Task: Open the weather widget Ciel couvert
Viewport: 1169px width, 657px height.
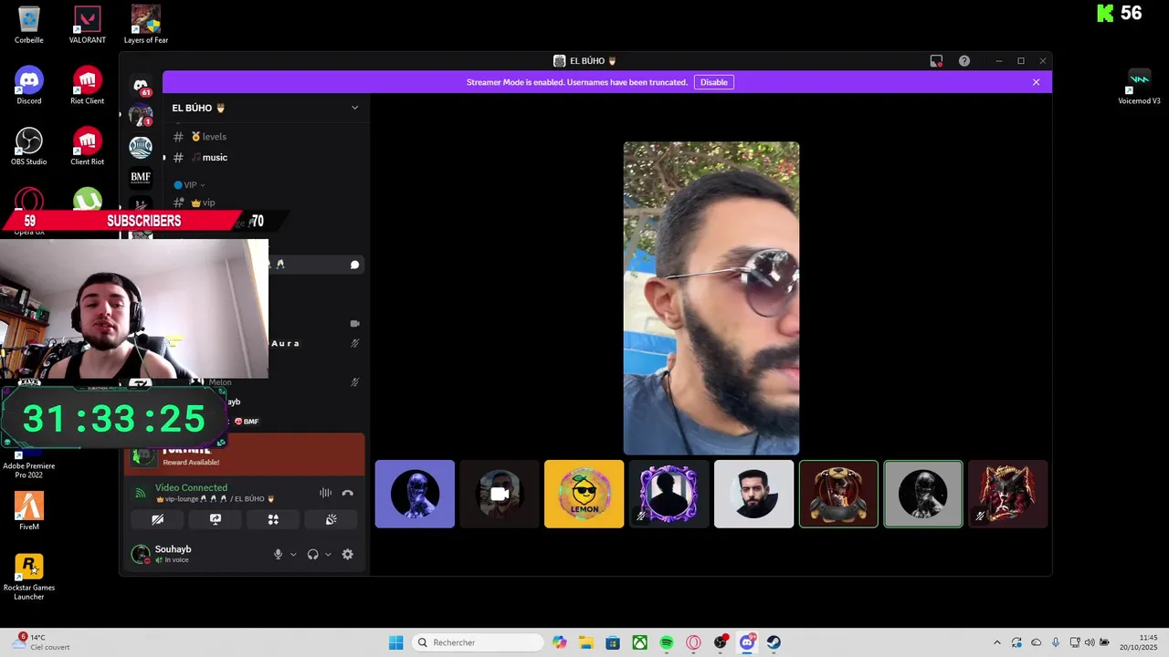Action: [41, 642]
